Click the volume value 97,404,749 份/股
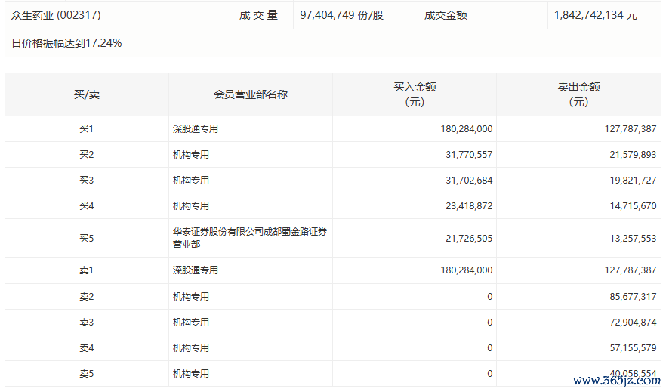This screenshot has height=392, width=666. coord(341,15)
